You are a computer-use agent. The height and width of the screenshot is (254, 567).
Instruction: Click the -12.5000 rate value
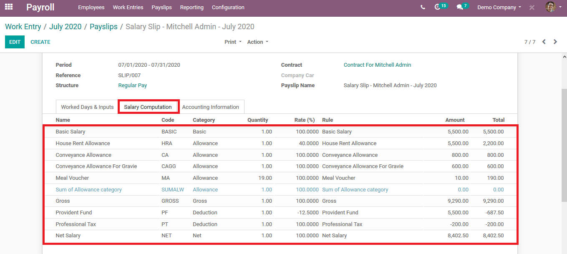coord(308,213)
